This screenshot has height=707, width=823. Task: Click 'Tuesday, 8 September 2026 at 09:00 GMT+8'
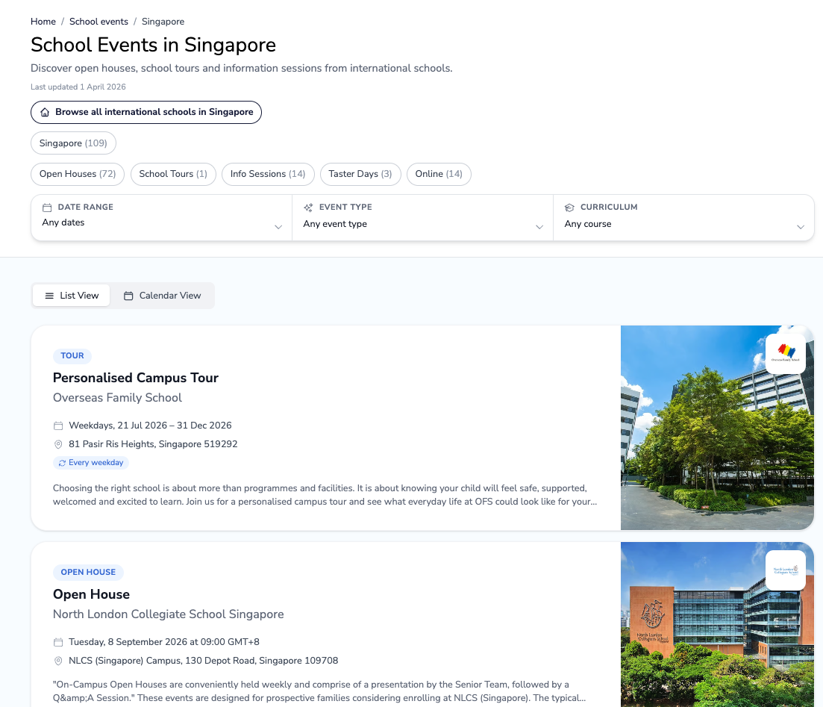163,642
